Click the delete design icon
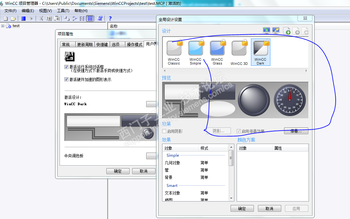Viewport: 350px width, 219px height. click(296, 31)
